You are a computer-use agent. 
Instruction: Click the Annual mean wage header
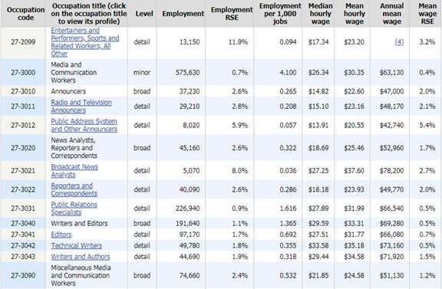(392, 14)
